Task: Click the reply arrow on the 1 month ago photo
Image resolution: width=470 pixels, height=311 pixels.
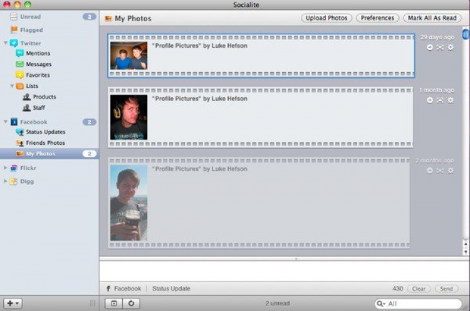Action: click(430, 100)
